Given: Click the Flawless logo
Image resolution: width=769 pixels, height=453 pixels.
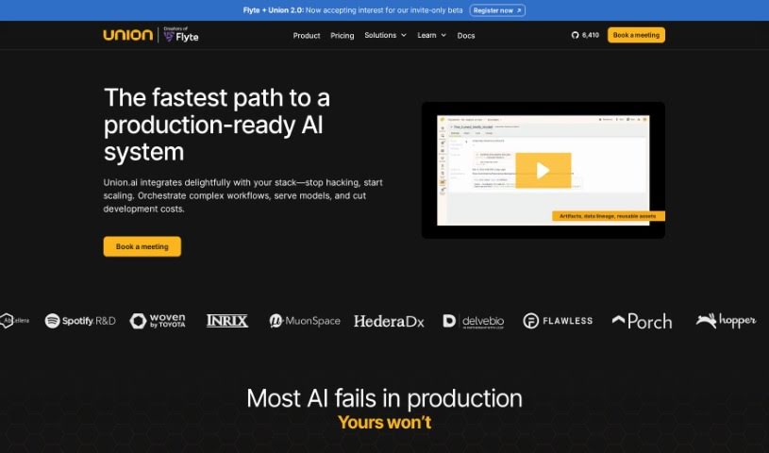Looking at the screenshot, I should 558,321.
